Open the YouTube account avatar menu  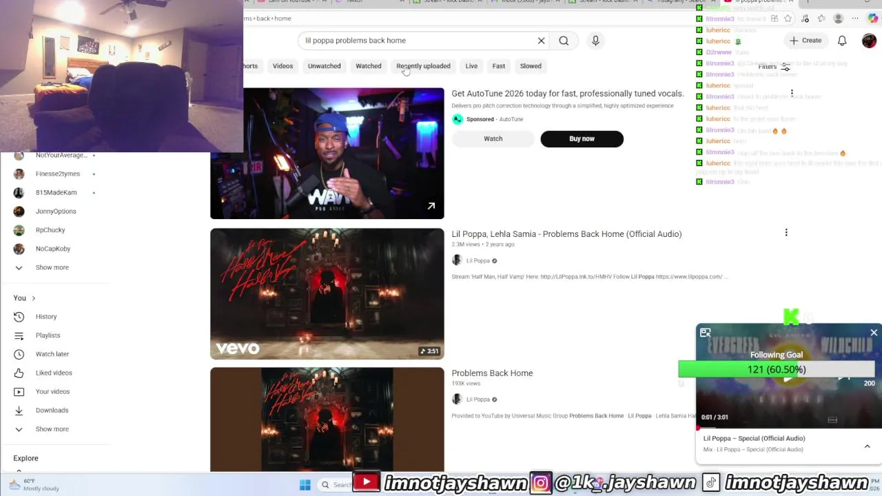point(869,41)
